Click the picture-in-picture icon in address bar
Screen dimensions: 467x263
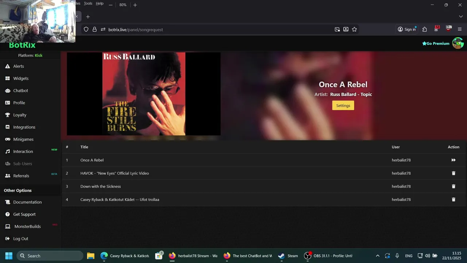click(x=337, y=30)
